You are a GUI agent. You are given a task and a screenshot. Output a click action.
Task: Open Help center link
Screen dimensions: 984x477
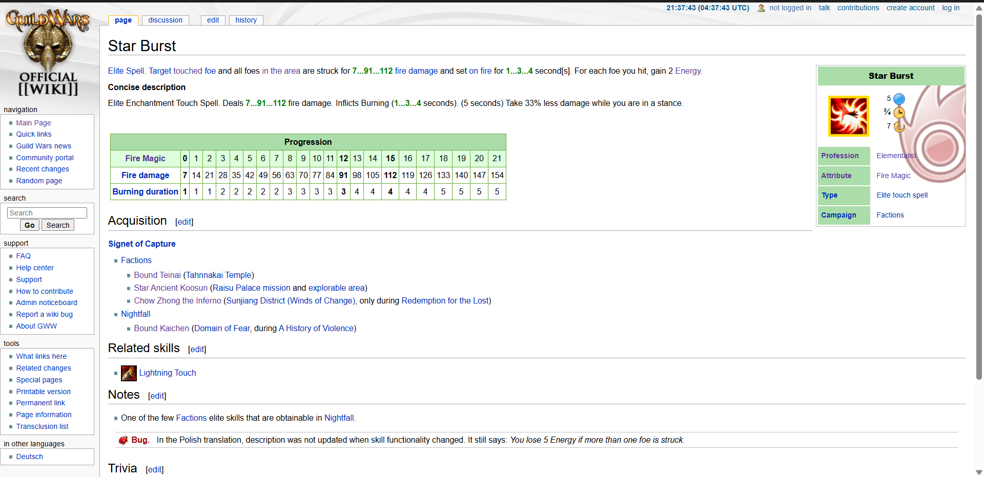click(x=35, y=268)
